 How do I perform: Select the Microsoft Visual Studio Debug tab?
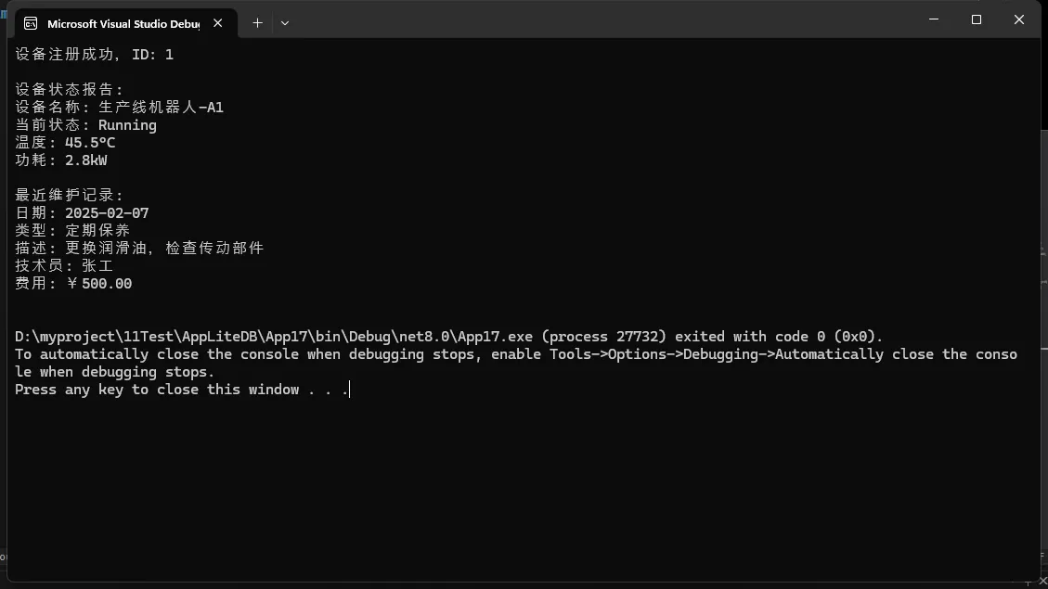[123, 23]
